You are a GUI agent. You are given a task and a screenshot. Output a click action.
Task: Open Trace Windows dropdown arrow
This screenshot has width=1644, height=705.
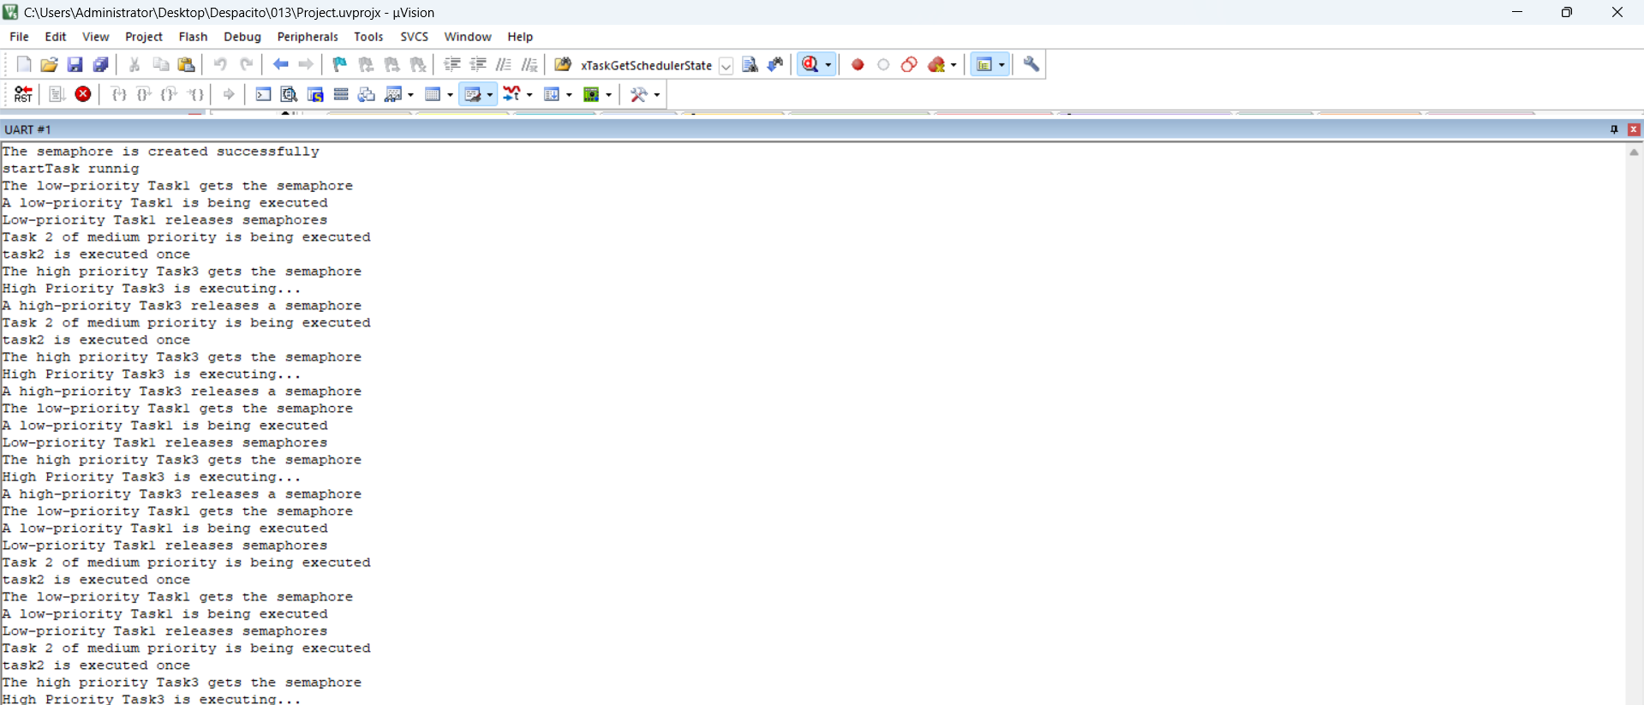[569, 95]
